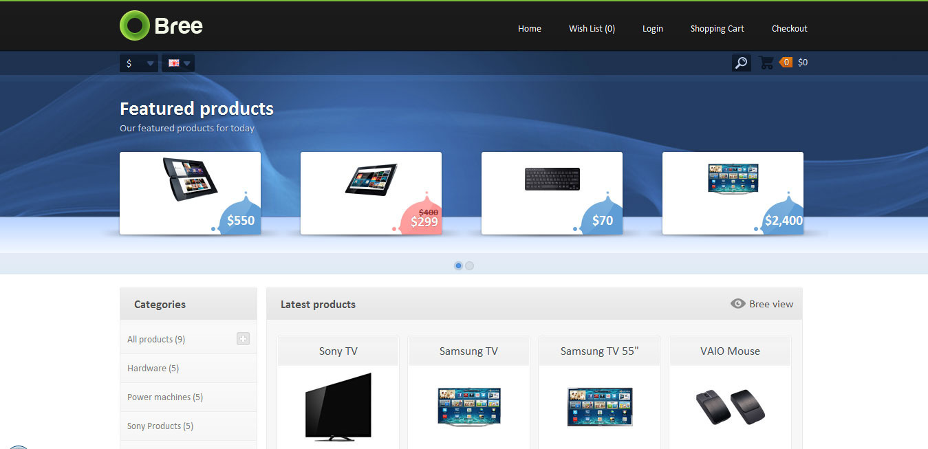Go to Home in the top menu
The image size is (928, 449).
530,28
